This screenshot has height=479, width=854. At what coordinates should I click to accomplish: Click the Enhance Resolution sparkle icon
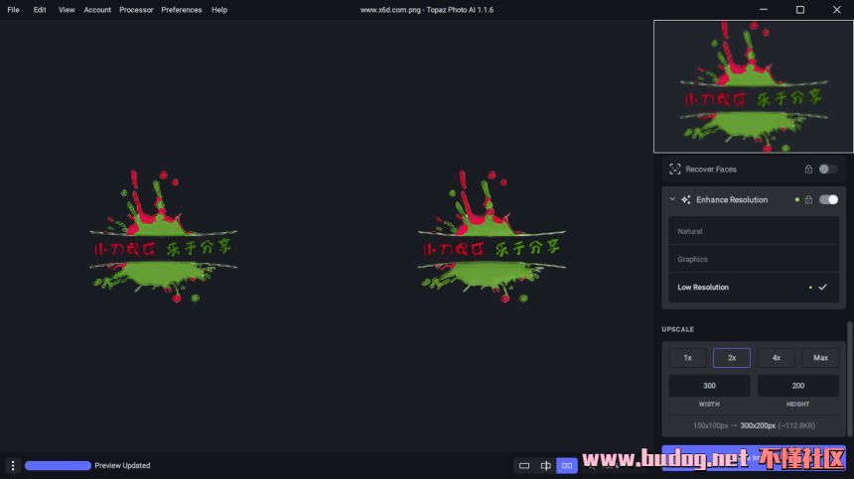686,199
